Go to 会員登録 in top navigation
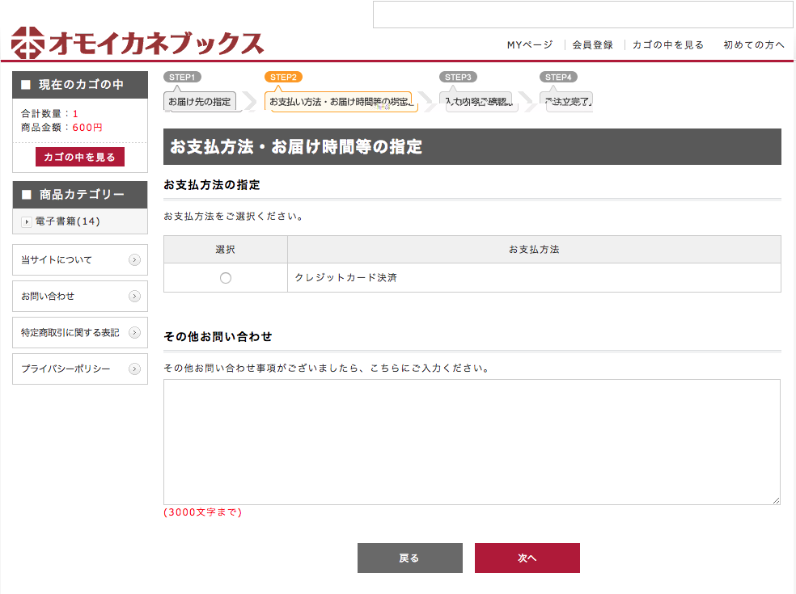796x594 pixels. pos(592,45)
